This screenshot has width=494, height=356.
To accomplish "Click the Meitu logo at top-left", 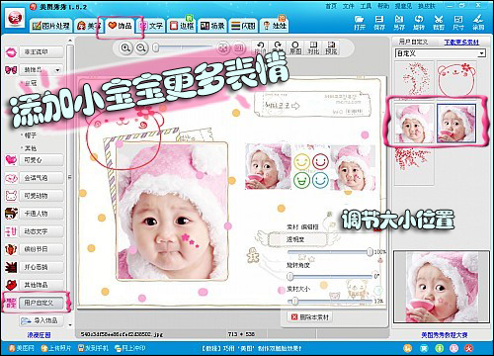I will pyautogui.click(x=15, y=18).
